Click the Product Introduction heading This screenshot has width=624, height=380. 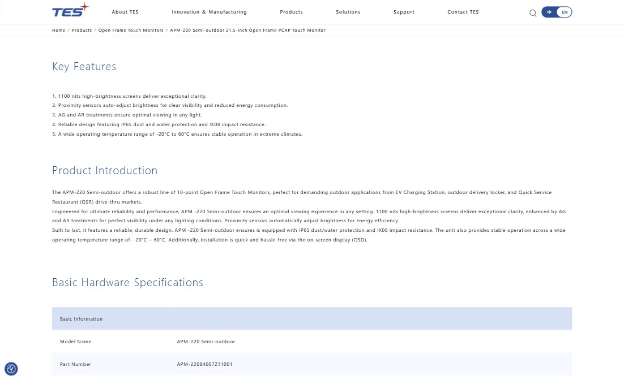pyautogui.click(x=105, y=171)
